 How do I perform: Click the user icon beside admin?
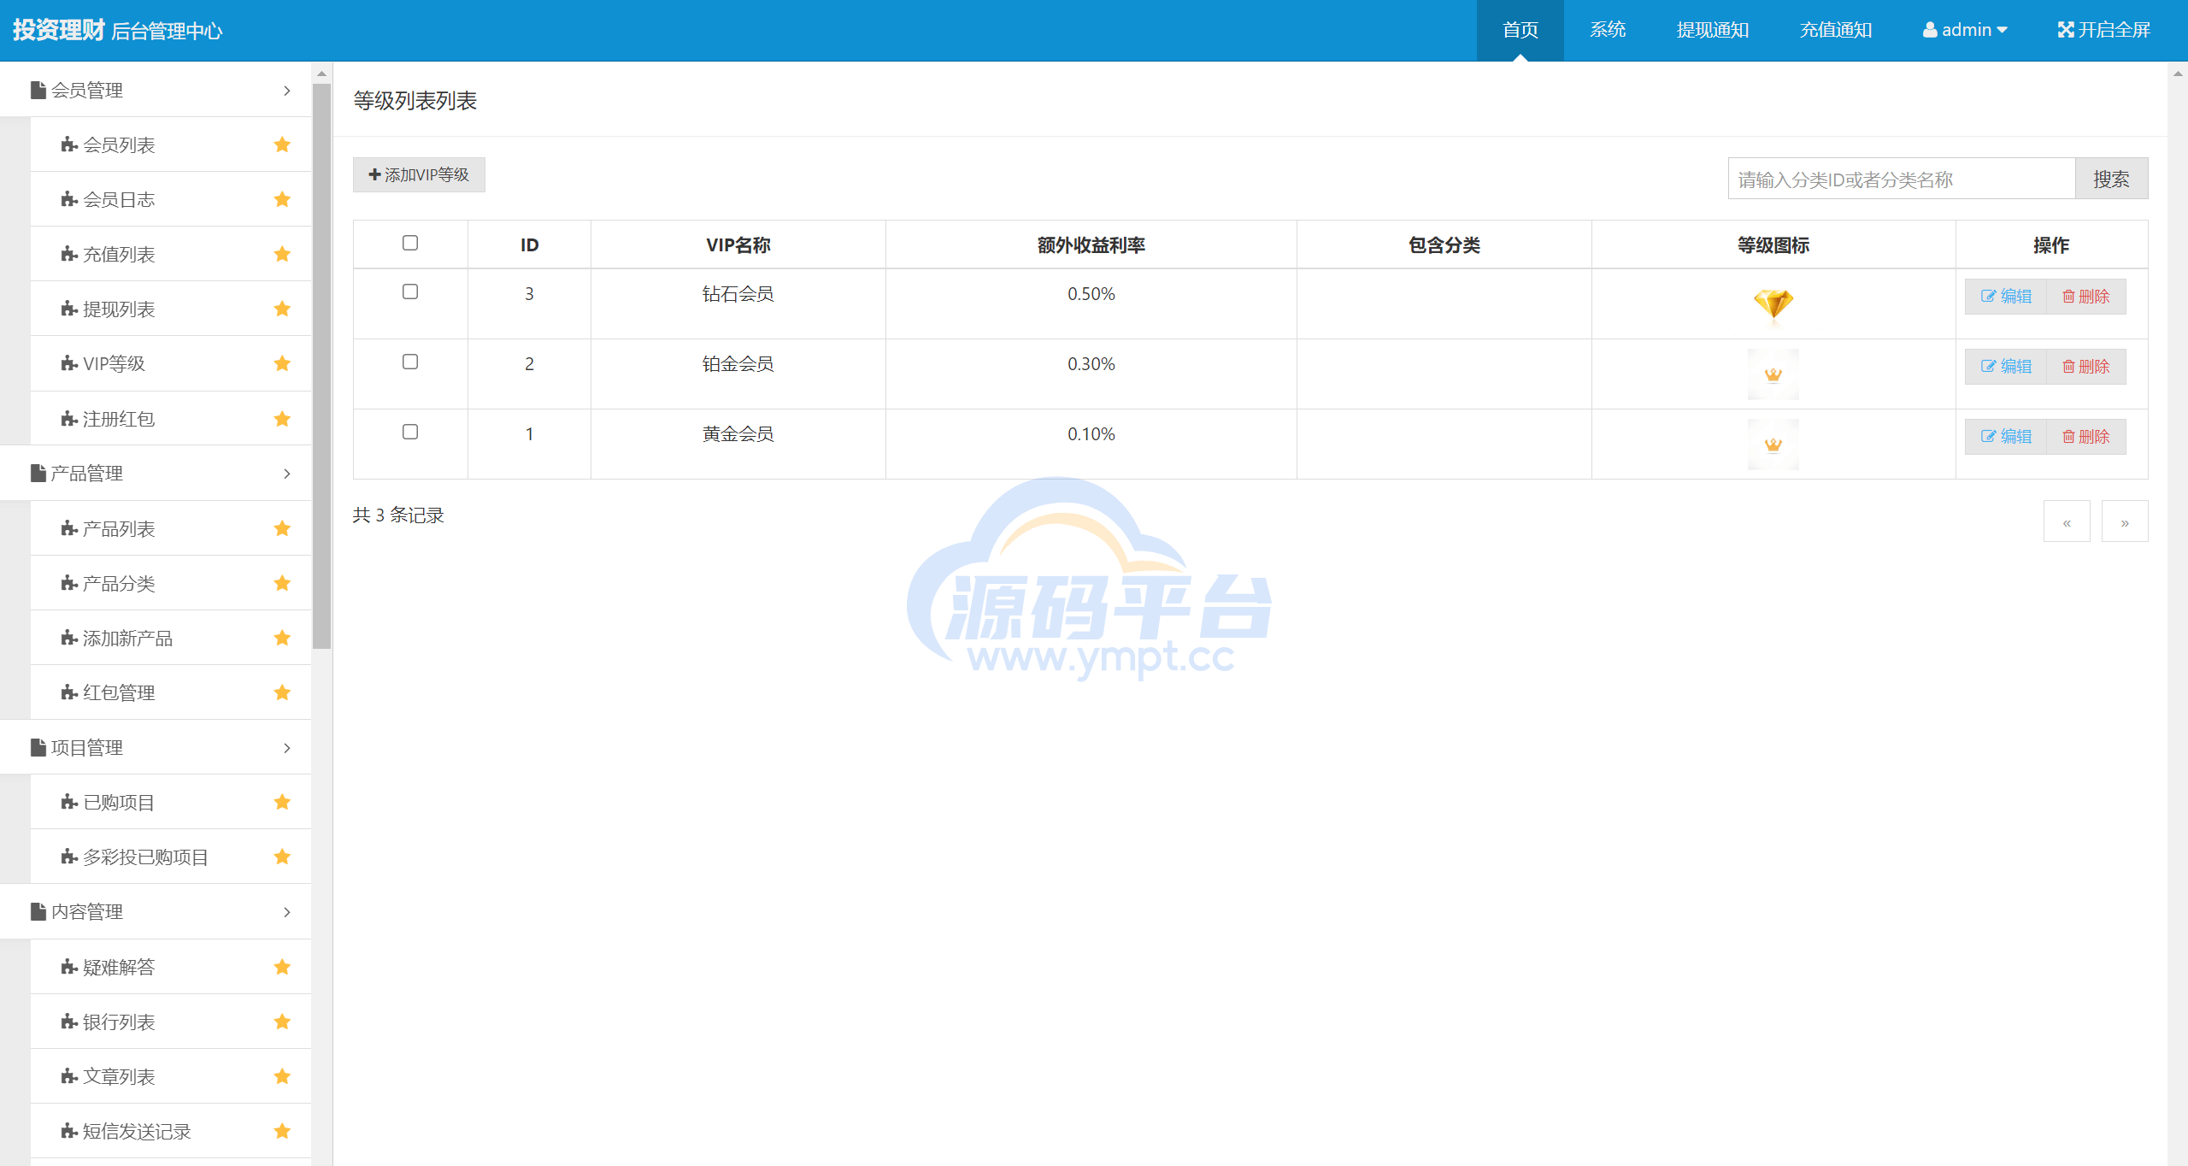1930,30
